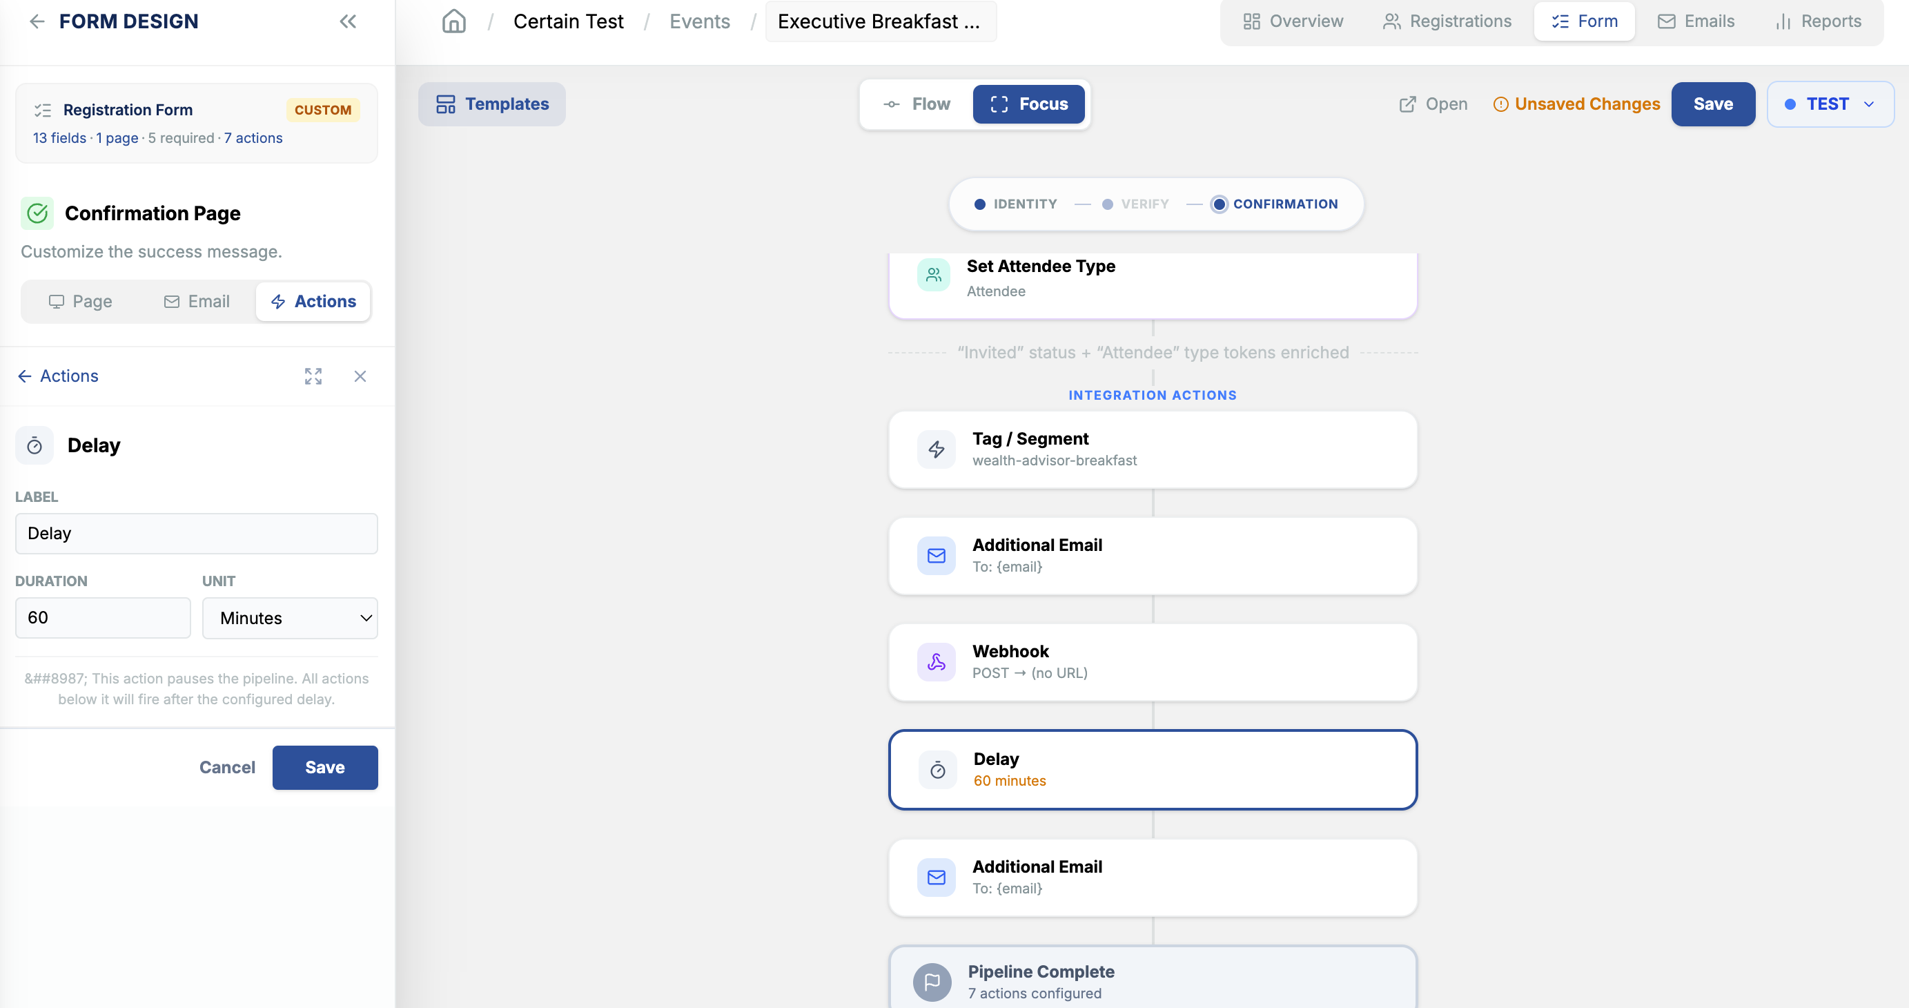
Task: Switch to Focus view
Action: point(1028,104)
